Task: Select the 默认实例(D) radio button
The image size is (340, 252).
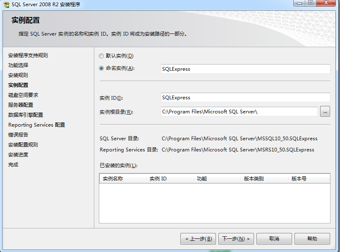Action: tap(101, 56)
